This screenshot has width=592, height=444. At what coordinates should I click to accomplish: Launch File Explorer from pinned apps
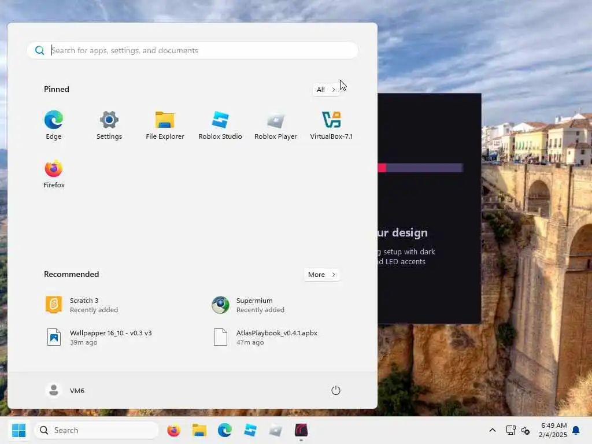click(x=165, y=125)
